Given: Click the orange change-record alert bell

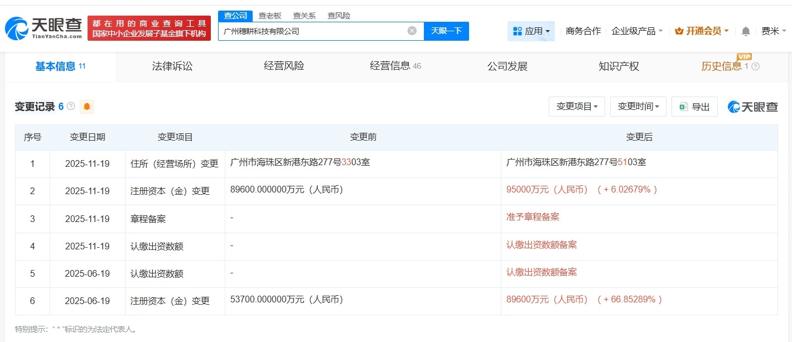Looking at the screenshot, I should click(x=86, y=107).
